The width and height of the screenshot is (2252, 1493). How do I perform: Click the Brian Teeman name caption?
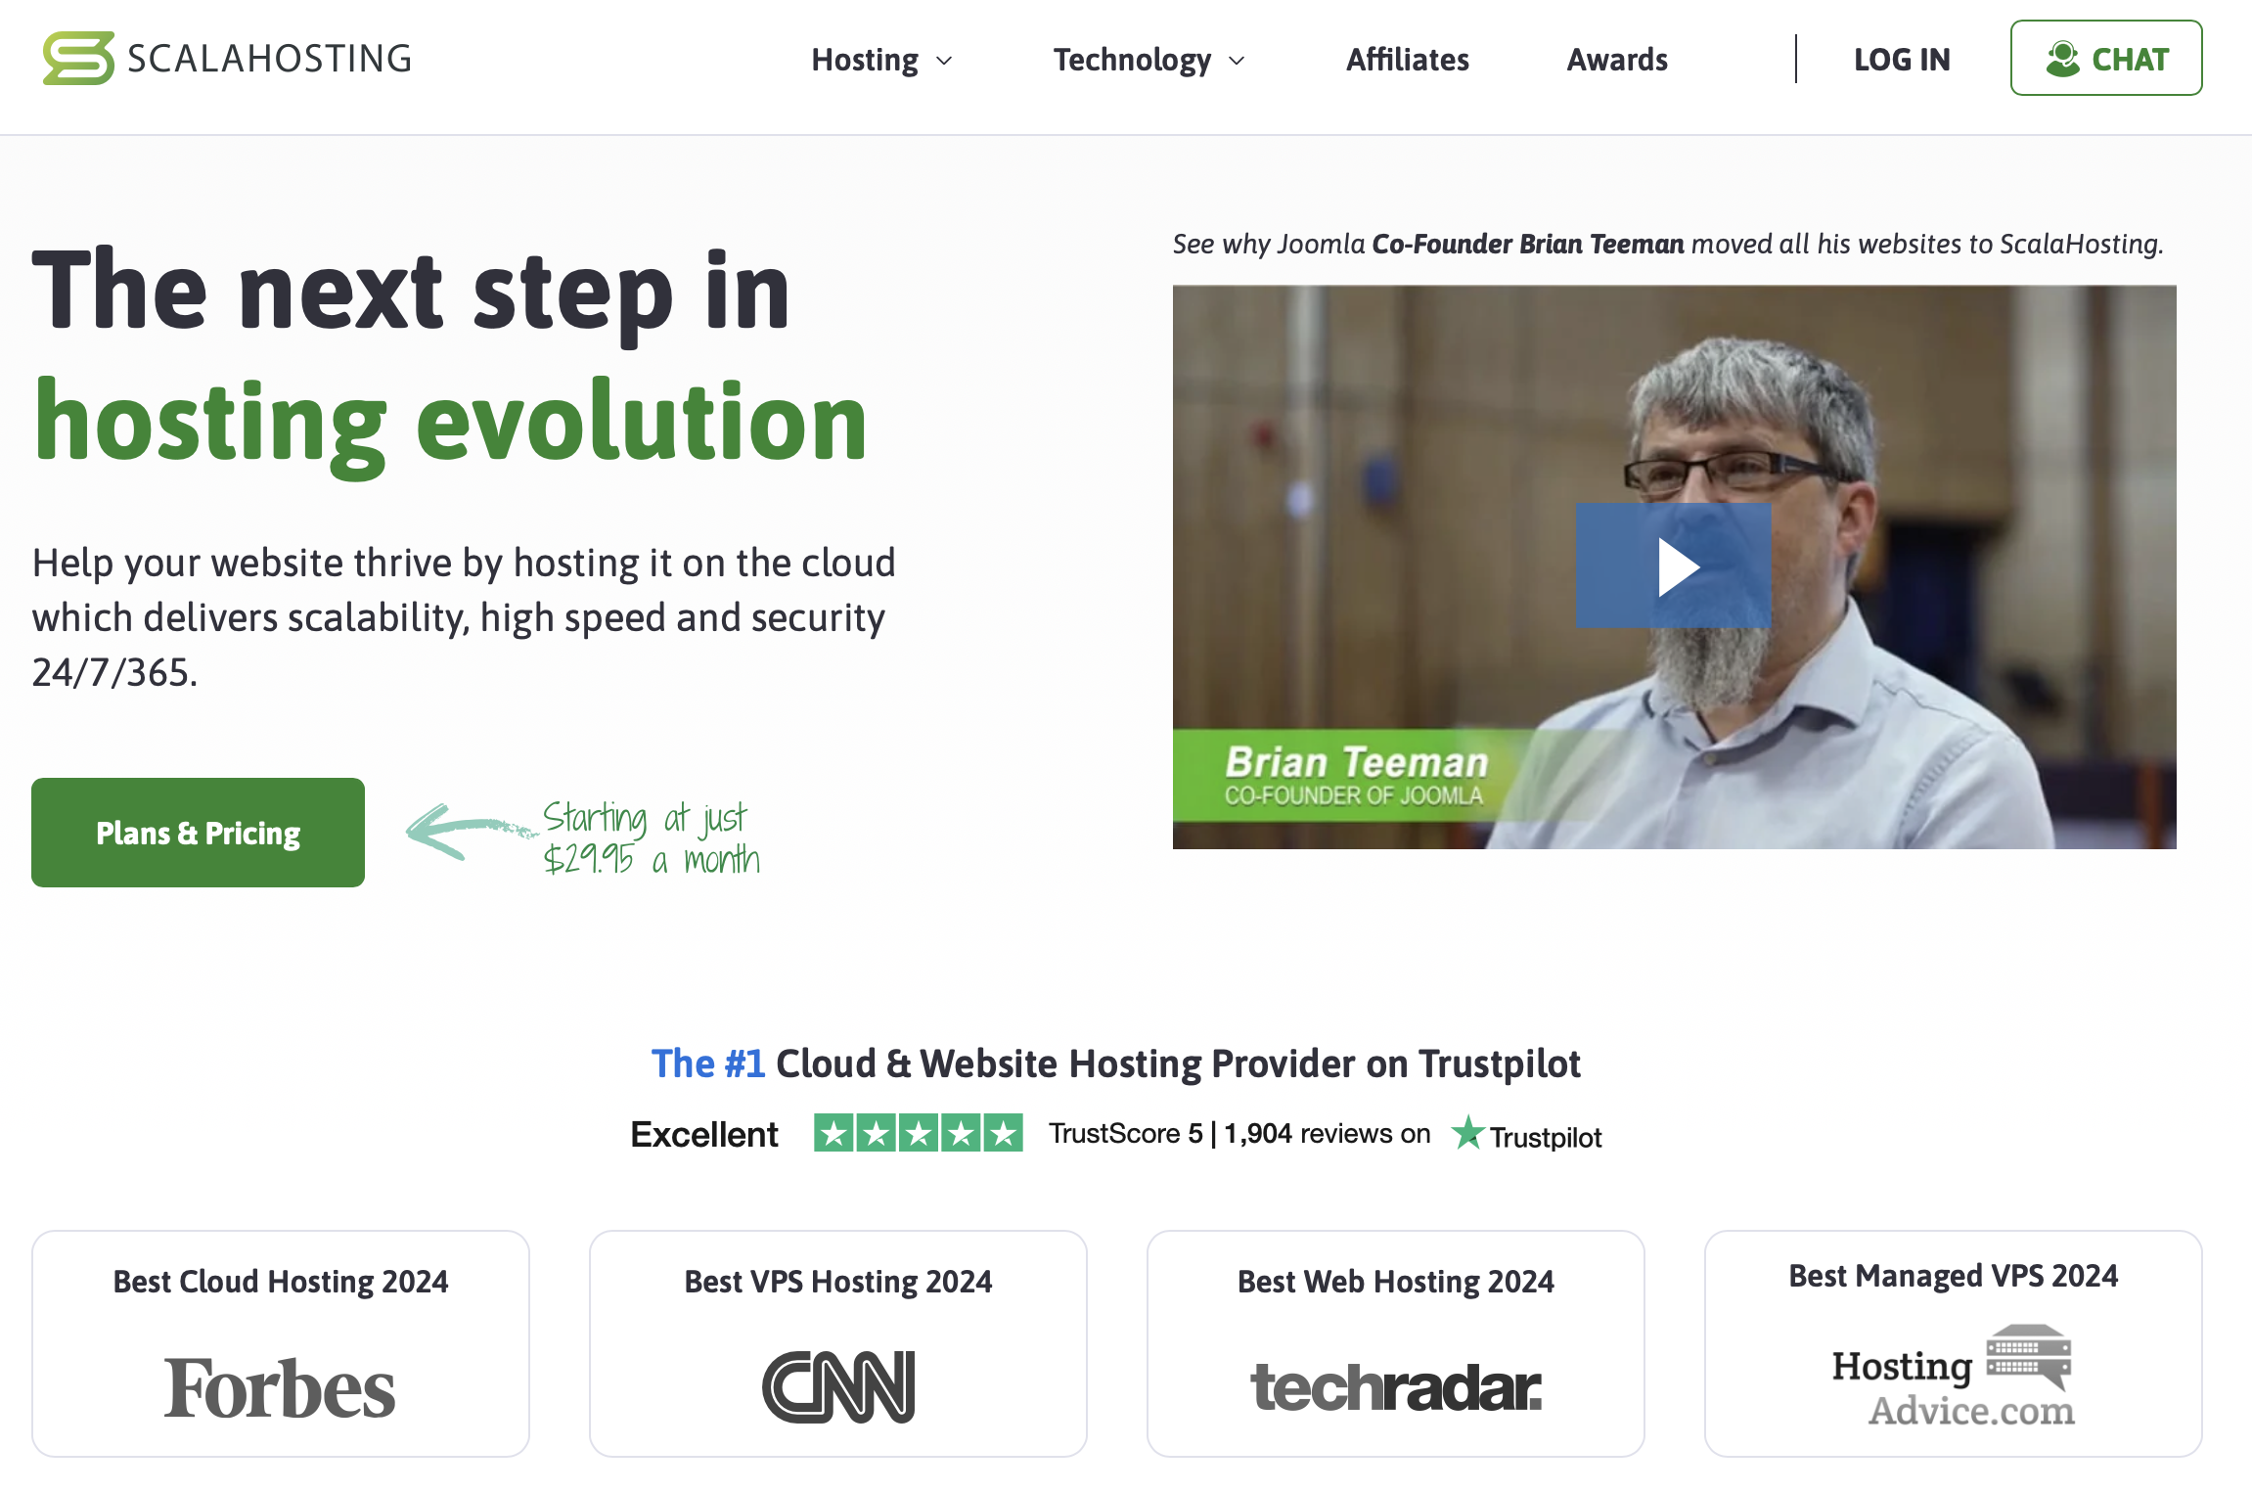pos(1356,762)
